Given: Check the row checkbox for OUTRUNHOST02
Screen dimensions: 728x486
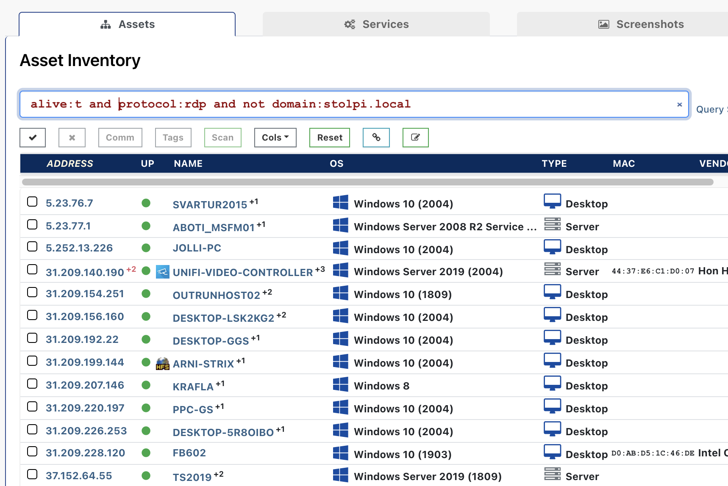Looking at the screenshot, I should pyautogui.click(x=32, y=292).
